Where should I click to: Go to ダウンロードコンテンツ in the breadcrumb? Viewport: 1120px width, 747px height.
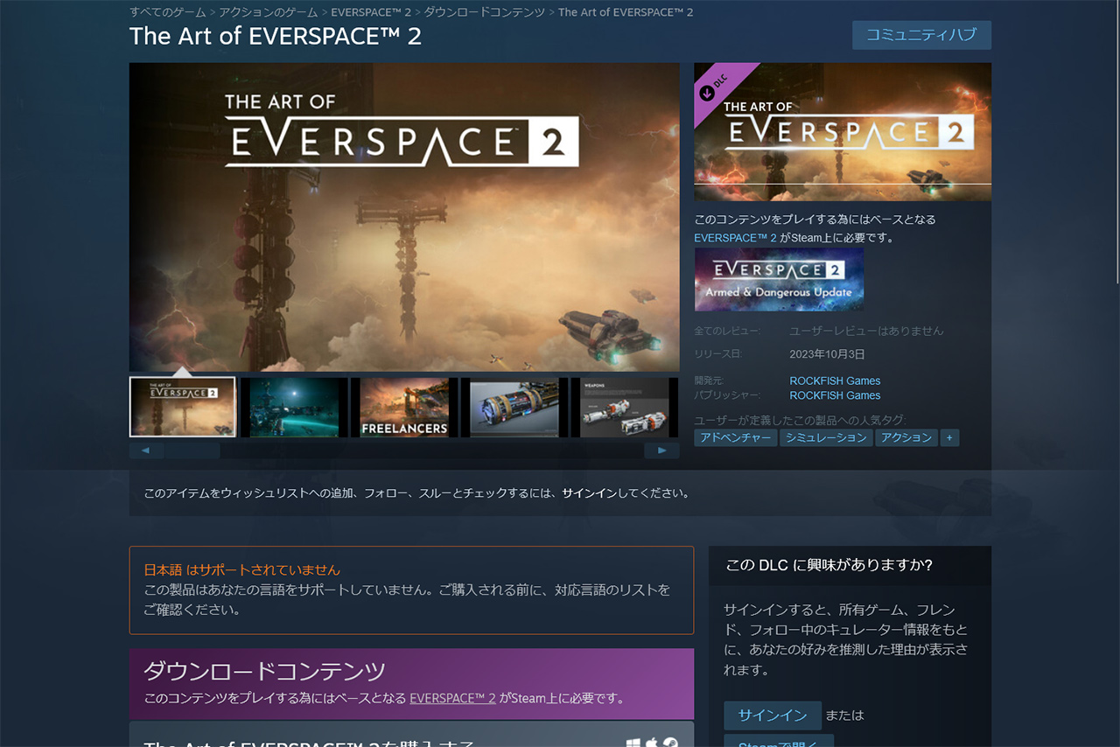[x=484, y=12]
